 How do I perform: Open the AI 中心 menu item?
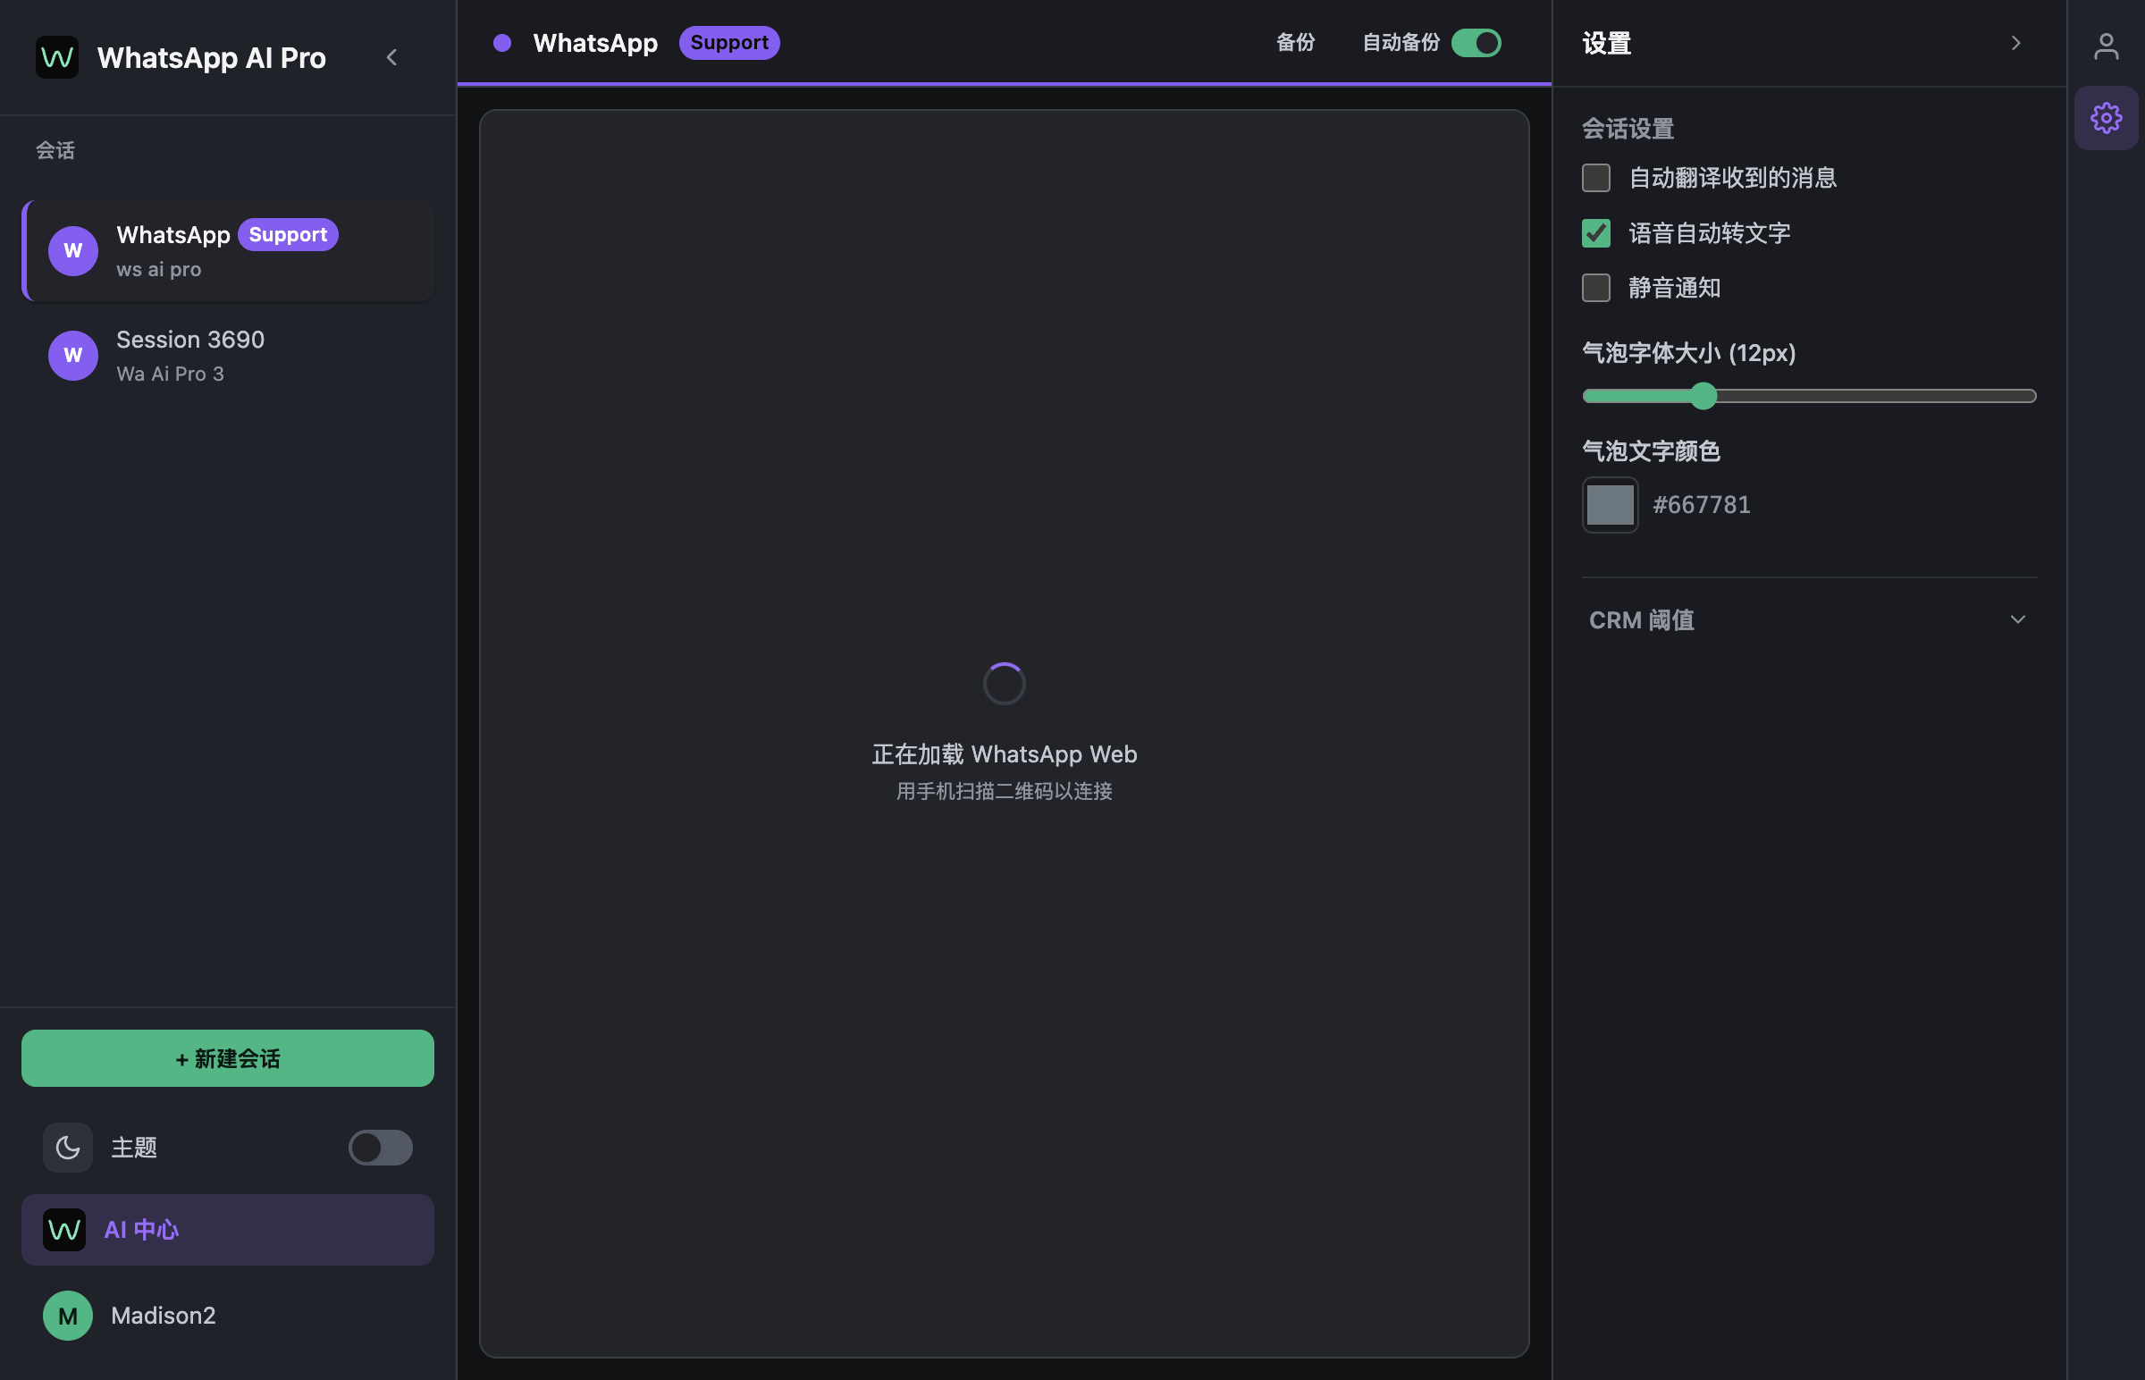(x=228, y=1230)
